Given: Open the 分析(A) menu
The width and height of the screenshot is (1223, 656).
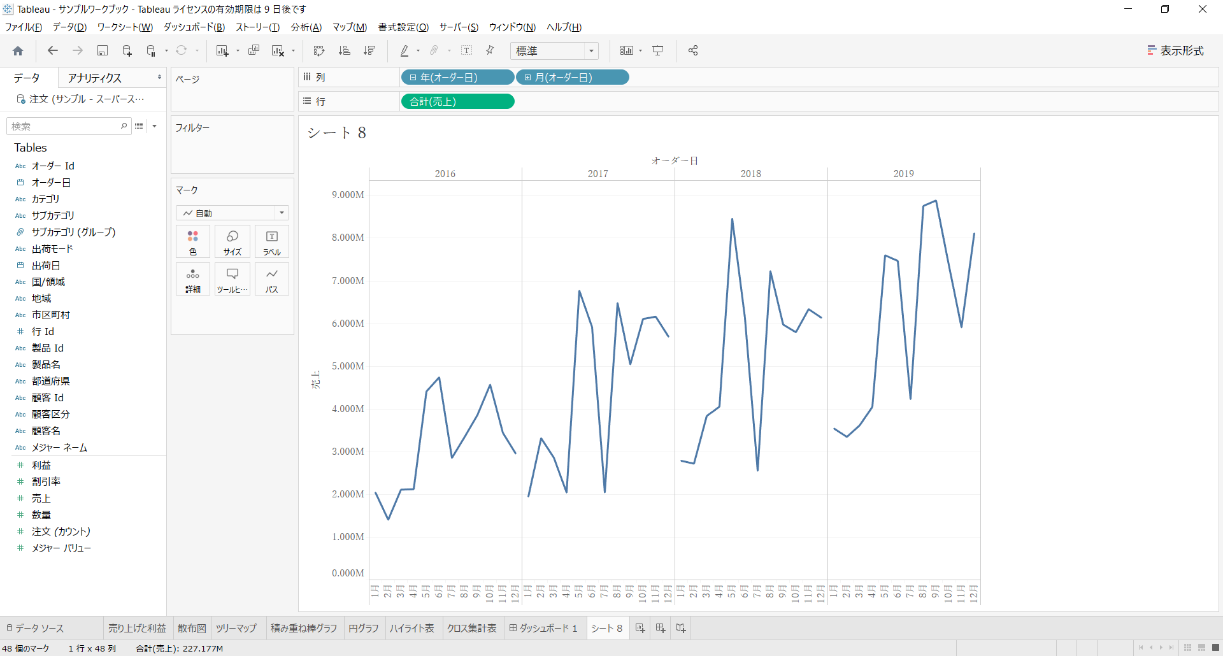Looking at the screenshot, I should click(x=306, y=27).
